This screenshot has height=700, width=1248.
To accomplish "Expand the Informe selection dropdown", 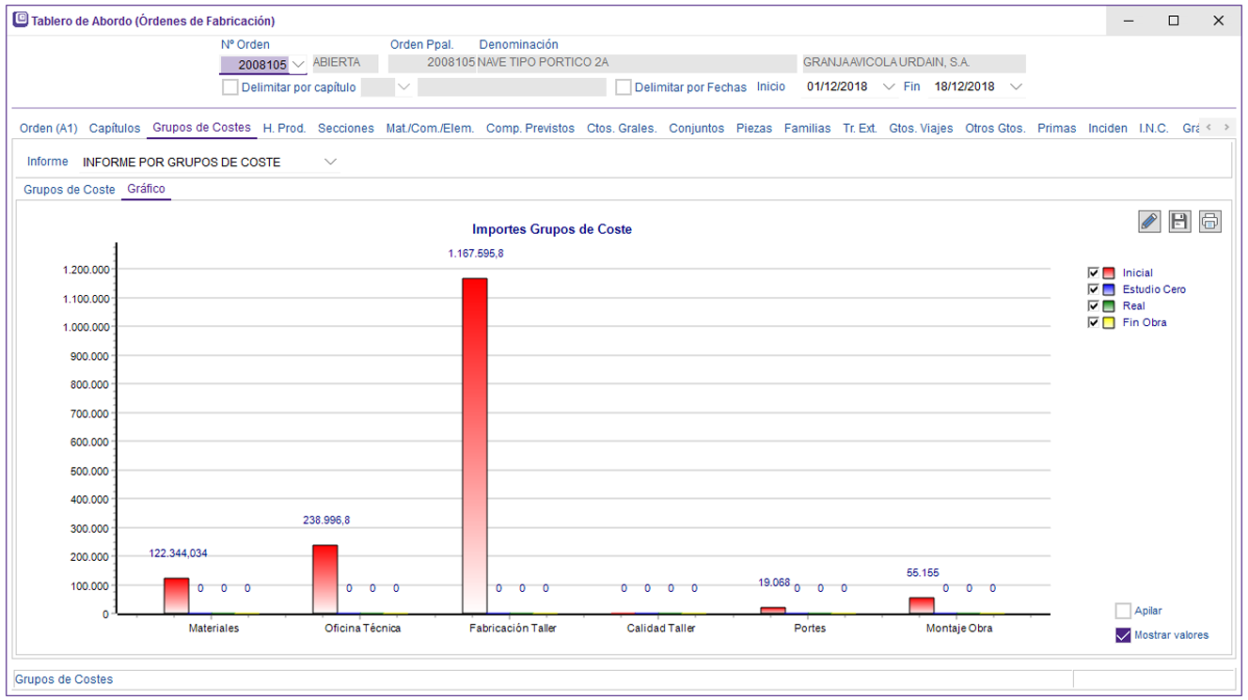I will (x=330, y=162).
